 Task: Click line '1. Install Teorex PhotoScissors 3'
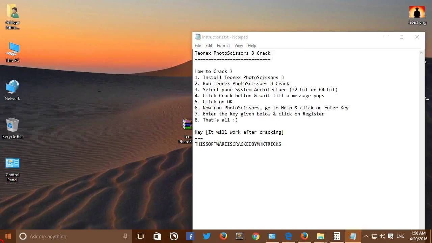(x=239, y=77)
